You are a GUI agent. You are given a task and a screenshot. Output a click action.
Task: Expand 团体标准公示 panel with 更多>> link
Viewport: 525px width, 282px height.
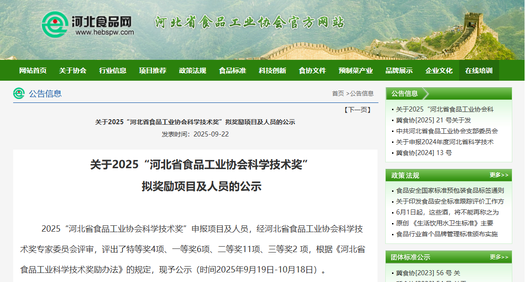(x=499, y=257)
